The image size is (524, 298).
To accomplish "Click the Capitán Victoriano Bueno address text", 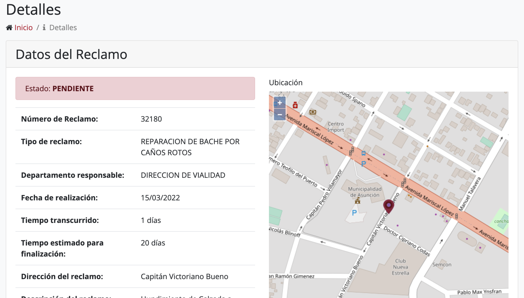I will (184, 277).
